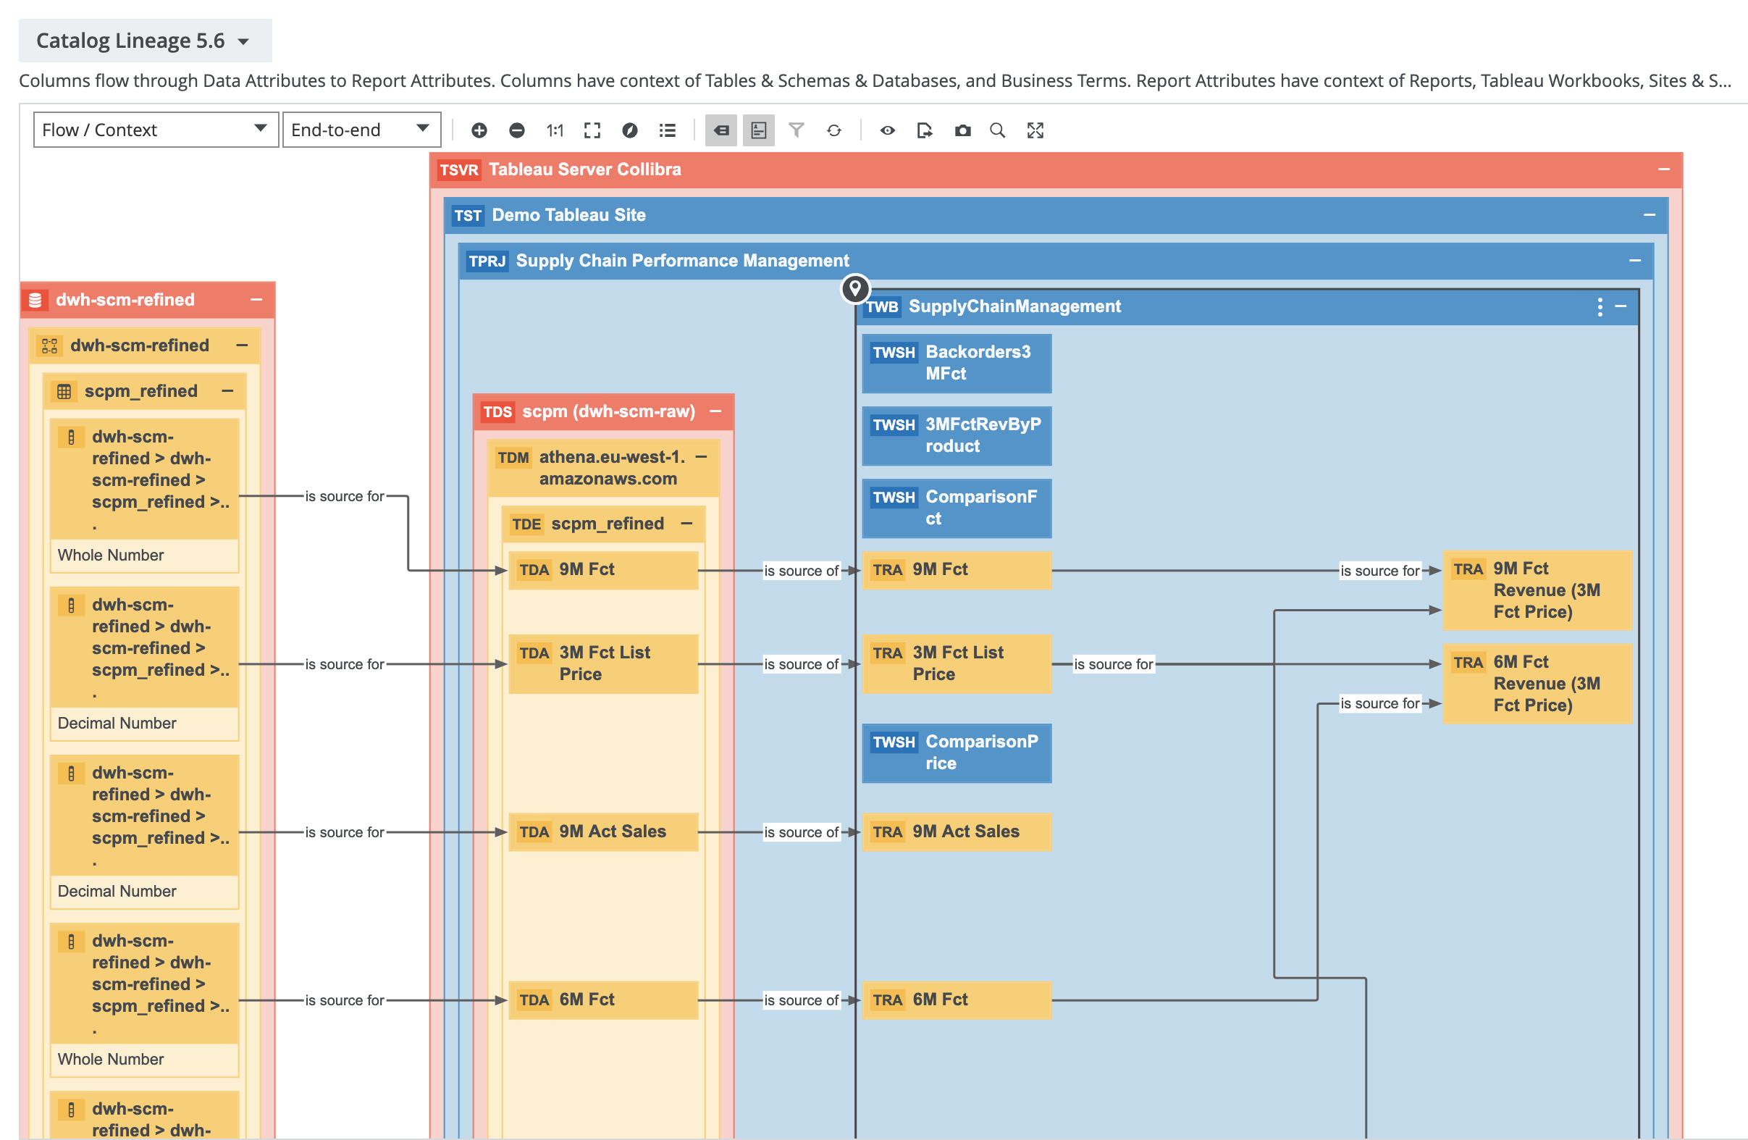This screenshot has width=1748, height=1140.
Task: Click the refresh diagram icon
Action: (833, 130)
